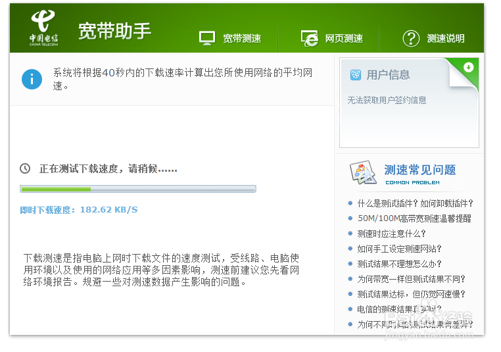Open 测速时应注意什么？ link
The width and height of the screenshot is (501, 352).
[391, 234]
